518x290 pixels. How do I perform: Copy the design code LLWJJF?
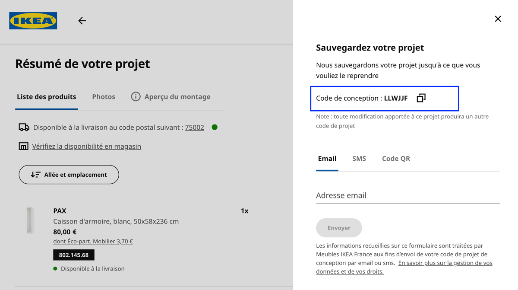pyautogui.click(x=421, y=98)
